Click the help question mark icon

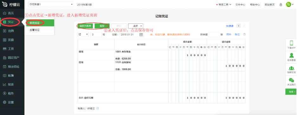coord(244,35)
